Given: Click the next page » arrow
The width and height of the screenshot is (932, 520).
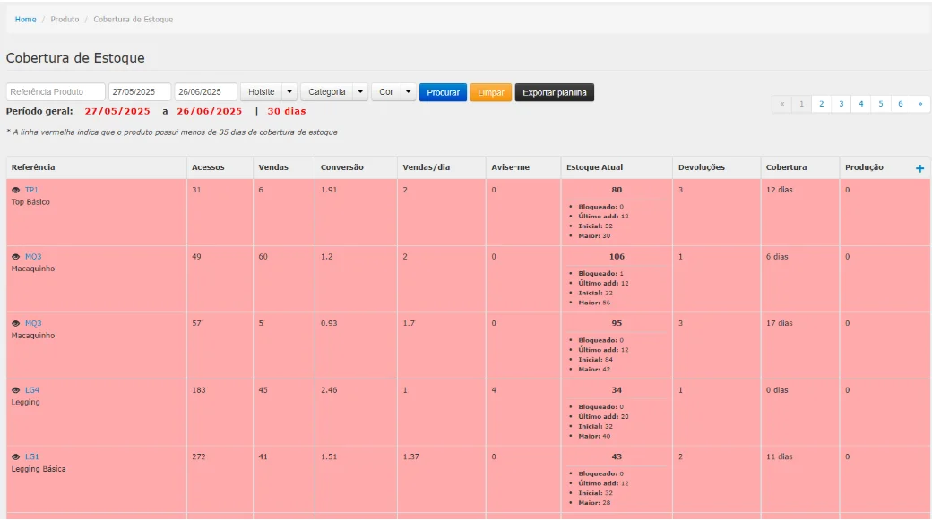Looking at the screenshot, I should pos(920,104).
